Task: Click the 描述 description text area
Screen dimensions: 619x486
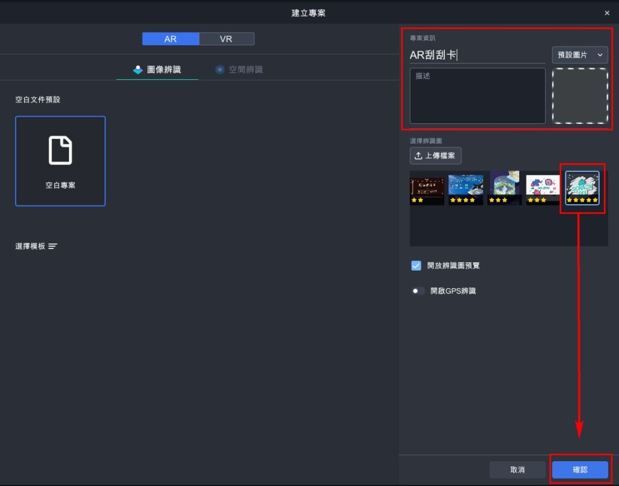Action: tap(478, 96)
